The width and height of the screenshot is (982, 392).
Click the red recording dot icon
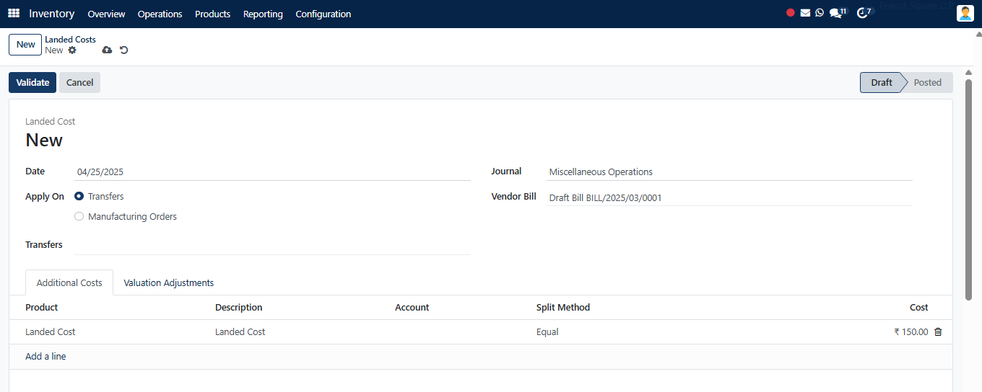click(x=791, y=13)
